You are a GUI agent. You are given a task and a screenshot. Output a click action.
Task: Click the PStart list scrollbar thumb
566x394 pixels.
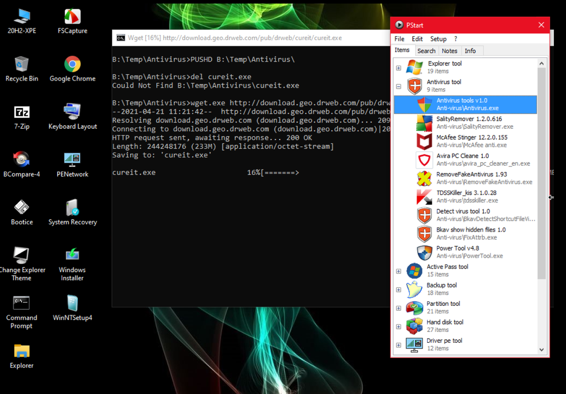(541, 173)
